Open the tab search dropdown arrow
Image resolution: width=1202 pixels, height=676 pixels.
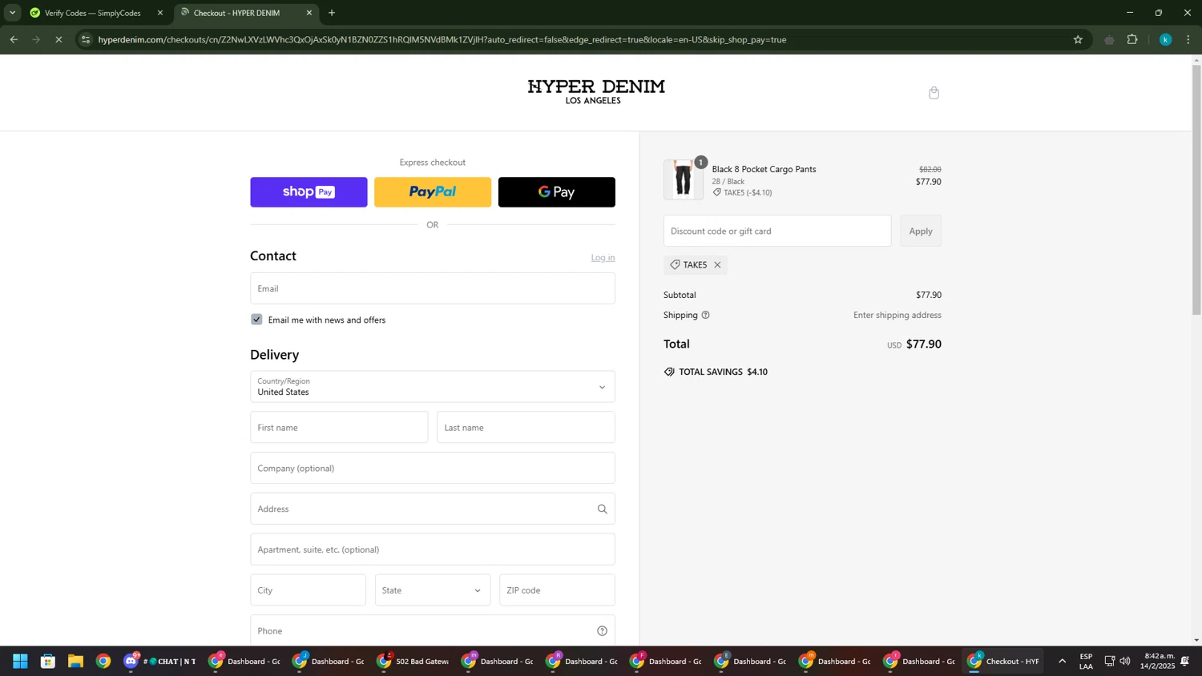tap(12, 13)
